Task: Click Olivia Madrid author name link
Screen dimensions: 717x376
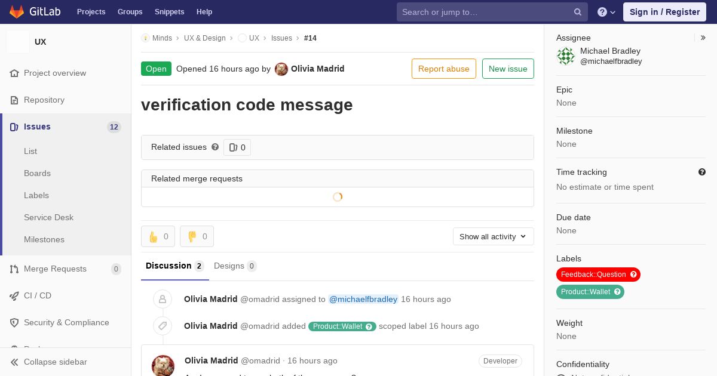Action: pos(317,69)
